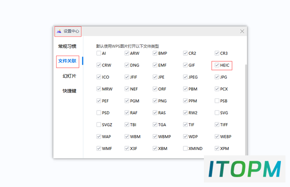Uncheck the JFIF file type
Screen dimensions: 290x187
point(127,77)
